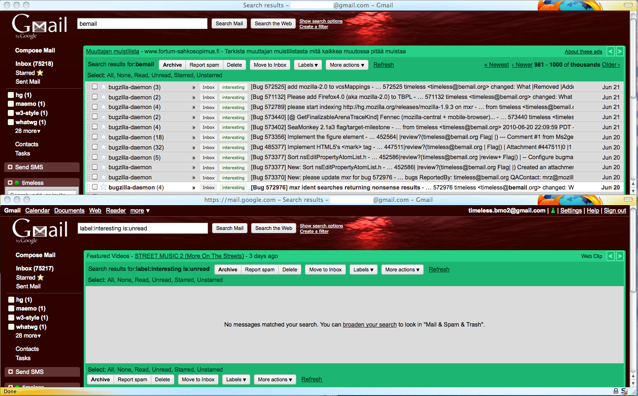Click the lock icon in the status bar
Image resolution: width=638 pixels, height=396 pixels.
(615, 391)
